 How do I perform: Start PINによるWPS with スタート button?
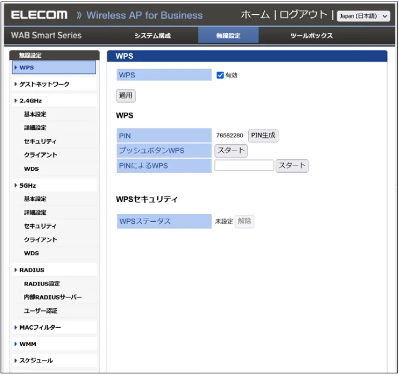coord(292,166)
